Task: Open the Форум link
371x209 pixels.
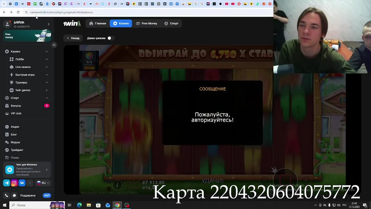Action: point(15,142)
